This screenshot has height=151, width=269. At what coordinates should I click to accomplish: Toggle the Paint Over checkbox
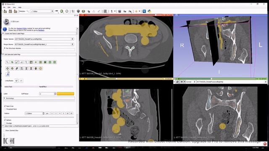pos(5,106)
